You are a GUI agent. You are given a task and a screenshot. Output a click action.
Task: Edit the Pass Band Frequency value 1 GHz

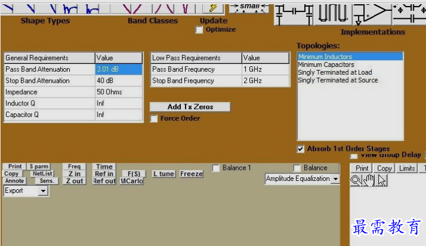click(x=265, y=69)
